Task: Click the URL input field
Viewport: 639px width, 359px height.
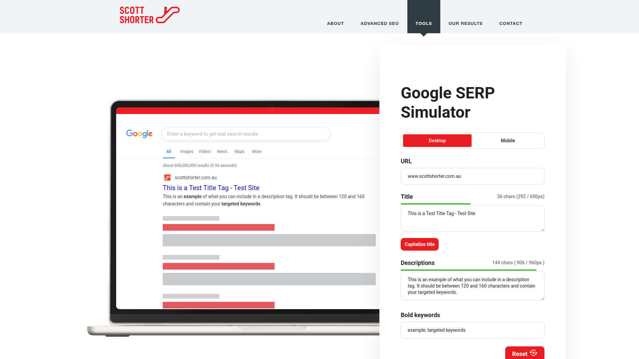Action: point(473,176)
